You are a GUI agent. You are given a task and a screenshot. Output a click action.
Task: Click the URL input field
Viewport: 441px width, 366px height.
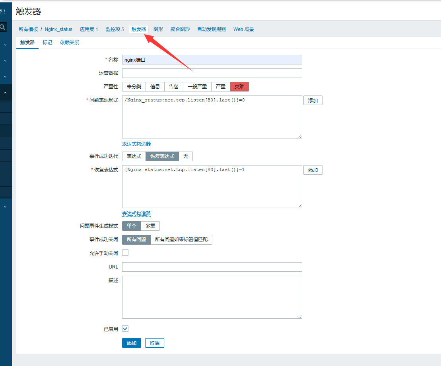212,267
